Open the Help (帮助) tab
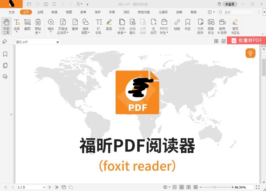 pos(194,12)
